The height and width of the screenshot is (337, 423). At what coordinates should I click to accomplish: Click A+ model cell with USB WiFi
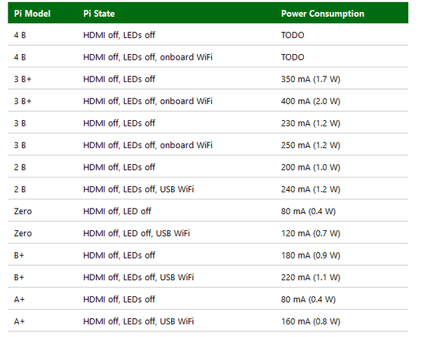click(20, 322)
